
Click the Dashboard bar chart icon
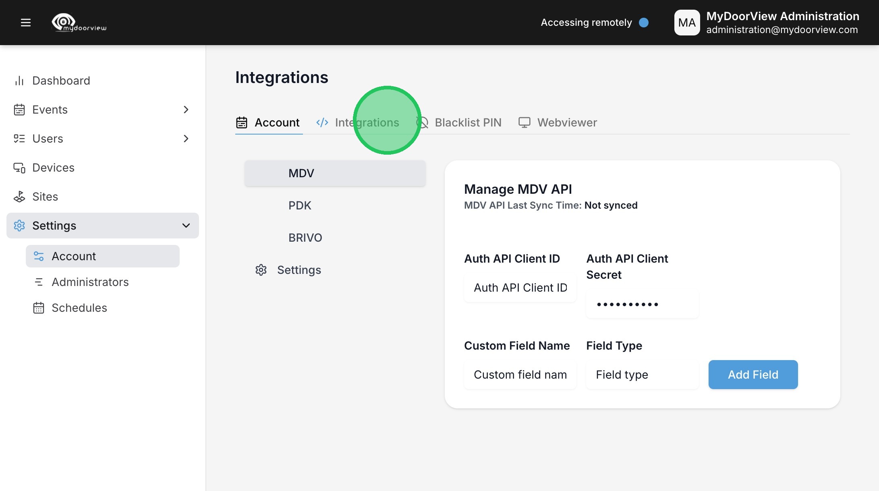pyautogui.click(x=19, y=81)
